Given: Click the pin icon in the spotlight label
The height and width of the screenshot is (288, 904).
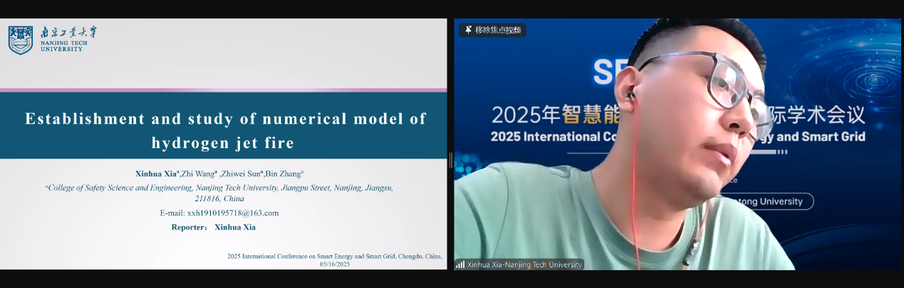Looking at the screenshot, I should (x=468, y=30).
